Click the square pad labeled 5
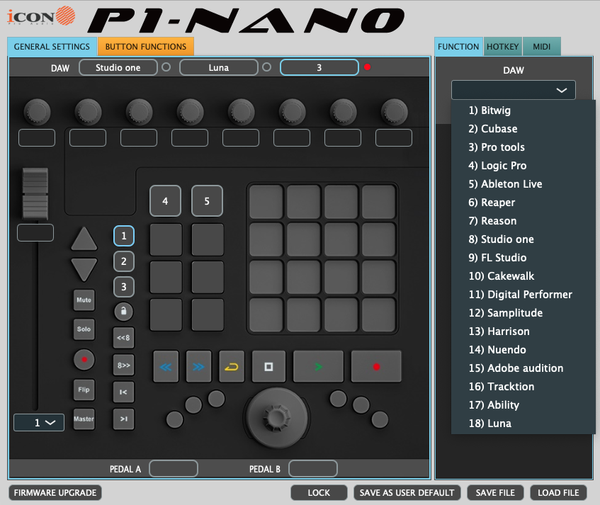The height and width of the screenshot is (505, 600). point(207,201)
